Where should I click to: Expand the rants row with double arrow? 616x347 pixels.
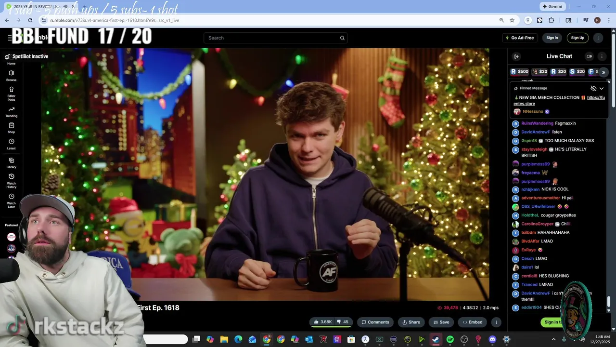[603, 72]
